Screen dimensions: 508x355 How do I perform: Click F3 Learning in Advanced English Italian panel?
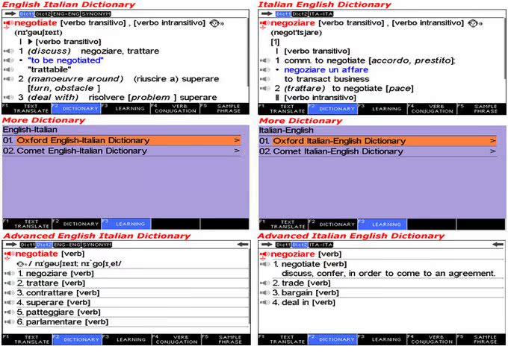tap(127, 339)
